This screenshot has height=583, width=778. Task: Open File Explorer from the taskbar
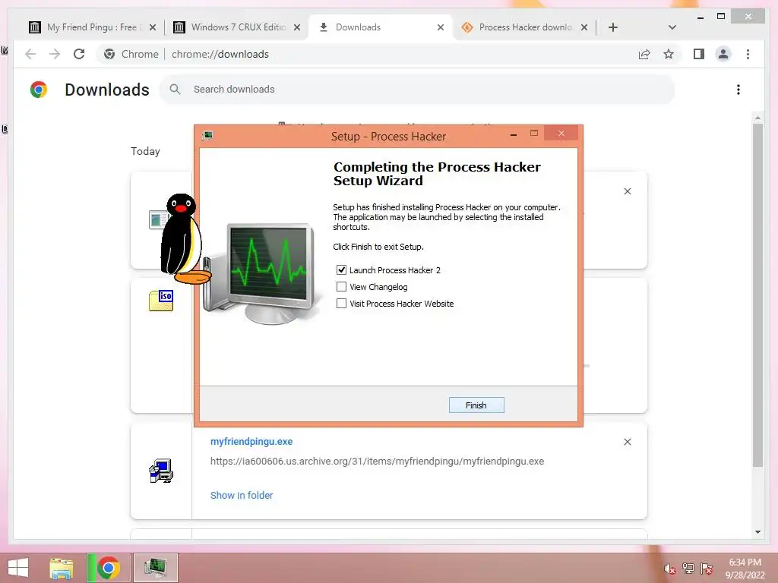click(62, 568)
